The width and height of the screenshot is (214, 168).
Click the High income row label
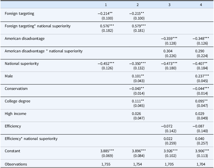(16, 114)
